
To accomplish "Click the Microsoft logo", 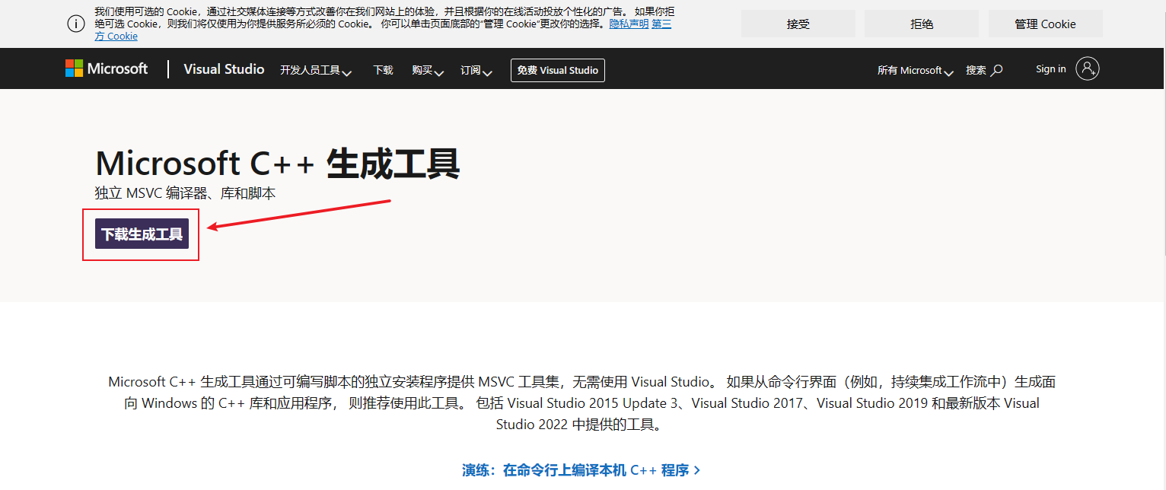I will click(x=107, y=68).
